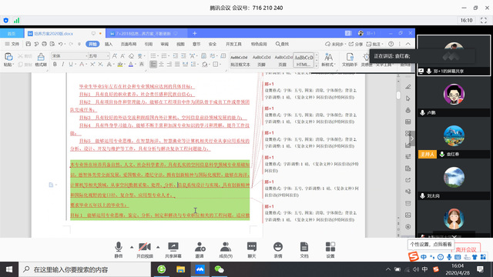Click font color swatch button
Viewport: 493px width, 277px height.
[x=131, y=65]
